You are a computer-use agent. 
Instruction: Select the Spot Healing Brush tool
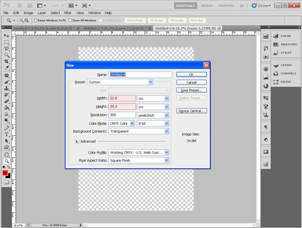[x=7, y=76]
